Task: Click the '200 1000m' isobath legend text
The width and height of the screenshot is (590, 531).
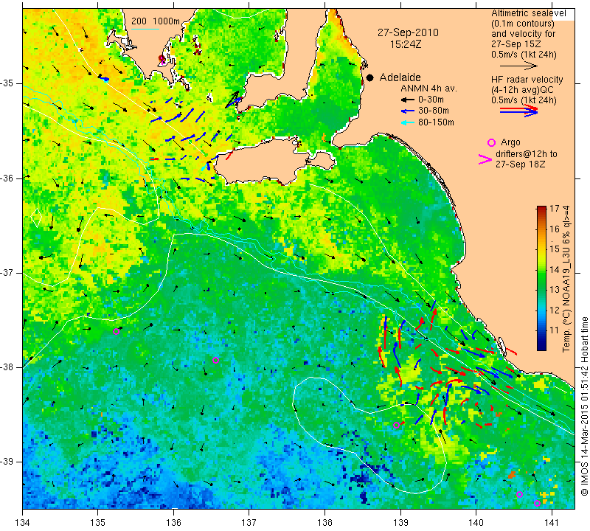Action: 156,21
